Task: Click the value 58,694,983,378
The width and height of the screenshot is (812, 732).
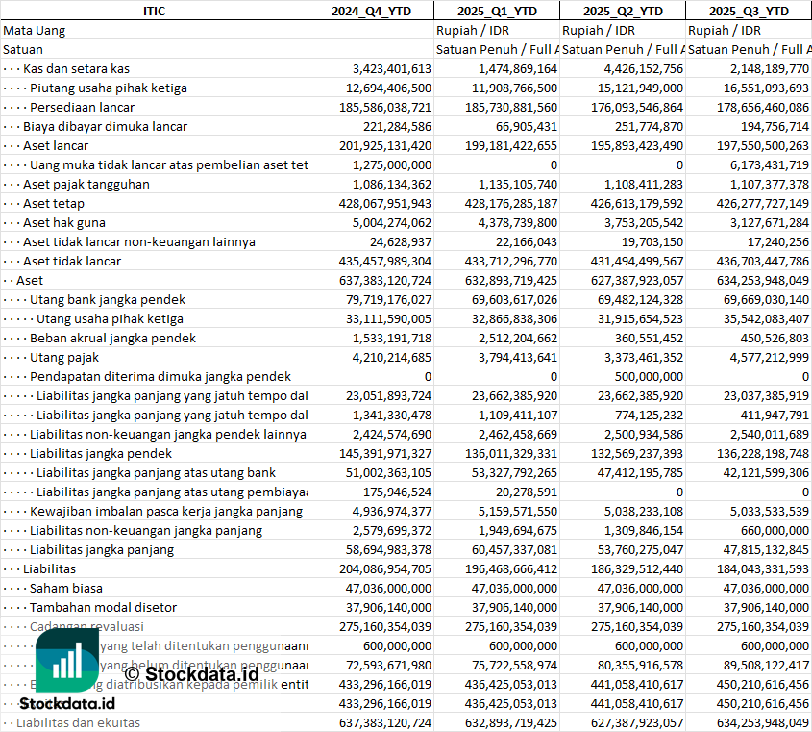Action: pyautogui.click(x=388, y=548)
